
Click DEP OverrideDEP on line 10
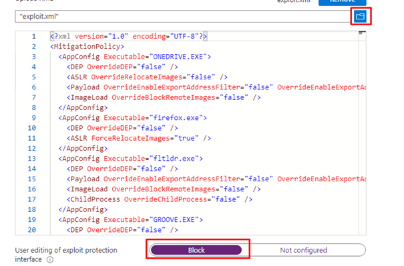122,128
